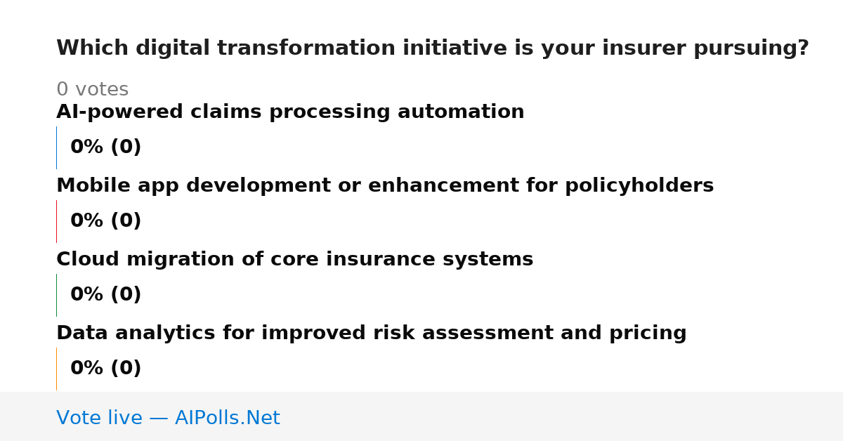843x441 pixels.
Task: Click 0% (0) result under AI-powered claims
Action: [106, 147]
